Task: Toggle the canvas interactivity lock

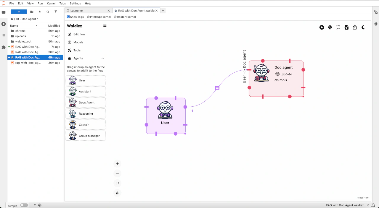Action: (117, 193)
